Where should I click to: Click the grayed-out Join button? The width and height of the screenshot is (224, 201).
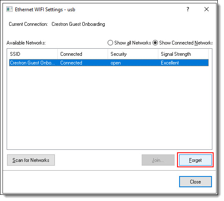click(158, 160)
